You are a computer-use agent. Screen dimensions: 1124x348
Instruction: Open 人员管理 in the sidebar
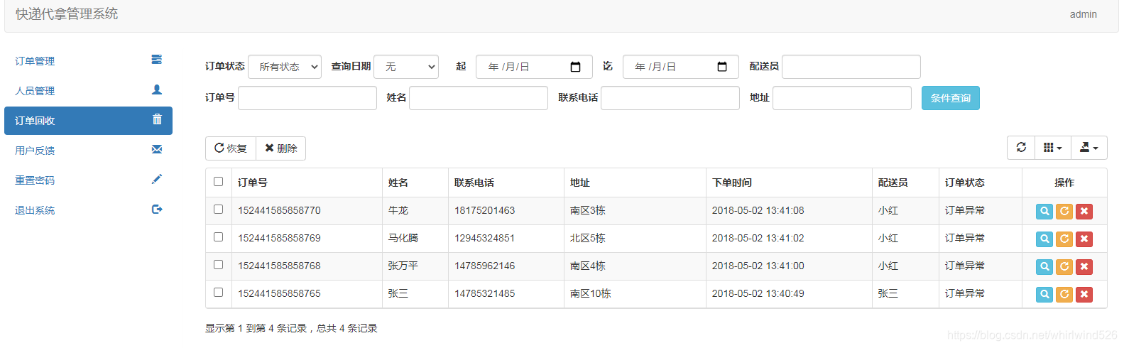(35, 91)
